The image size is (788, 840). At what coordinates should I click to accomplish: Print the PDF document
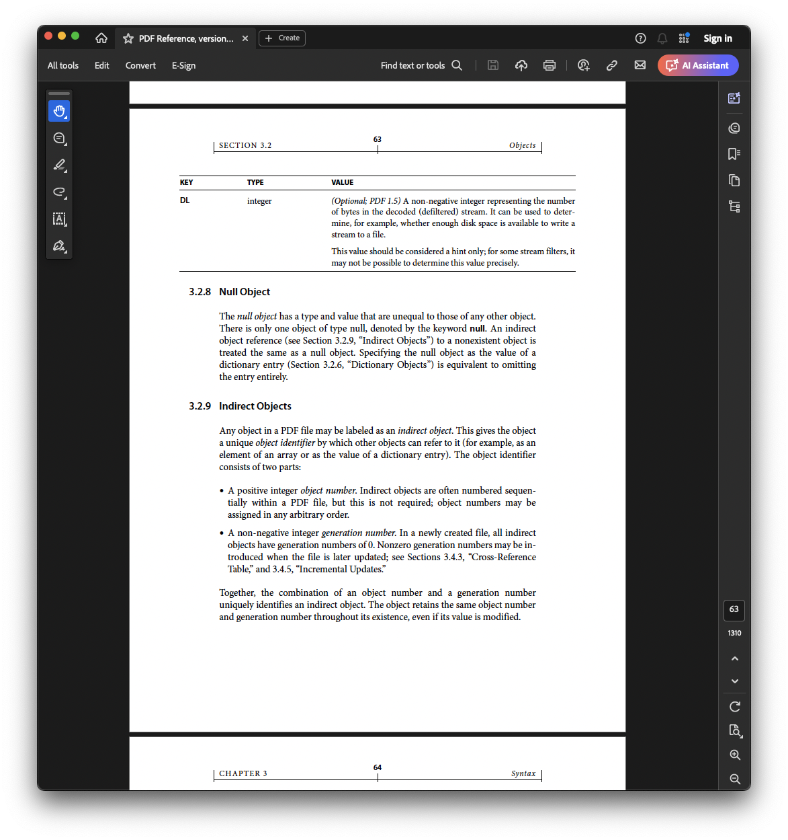(550, 65)
